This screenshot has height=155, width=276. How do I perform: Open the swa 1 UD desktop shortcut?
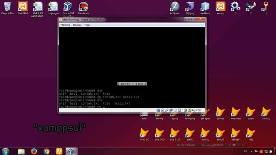pos(144,134)
